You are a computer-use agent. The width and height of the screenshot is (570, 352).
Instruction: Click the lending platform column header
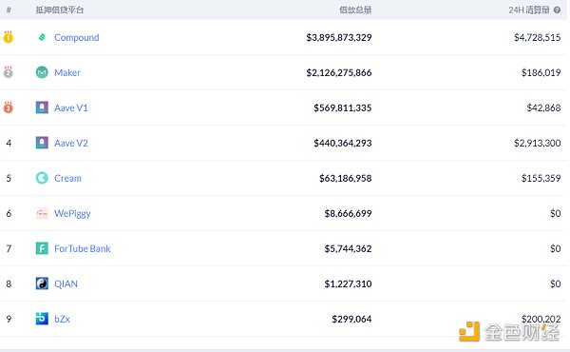coord(60,10)
